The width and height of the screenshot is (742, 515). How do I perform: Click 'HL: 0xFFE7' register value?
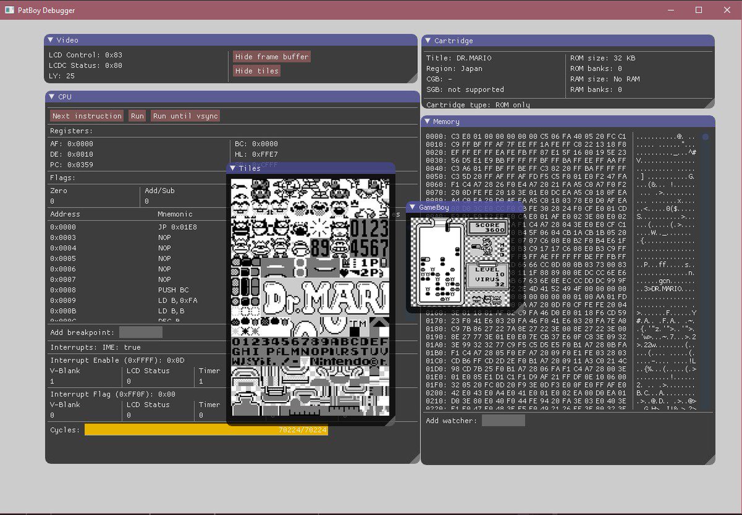(x=257, y=154)
